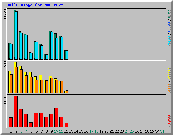
Task: Click day 20 on the x-axis
Action: coord(106,131)
